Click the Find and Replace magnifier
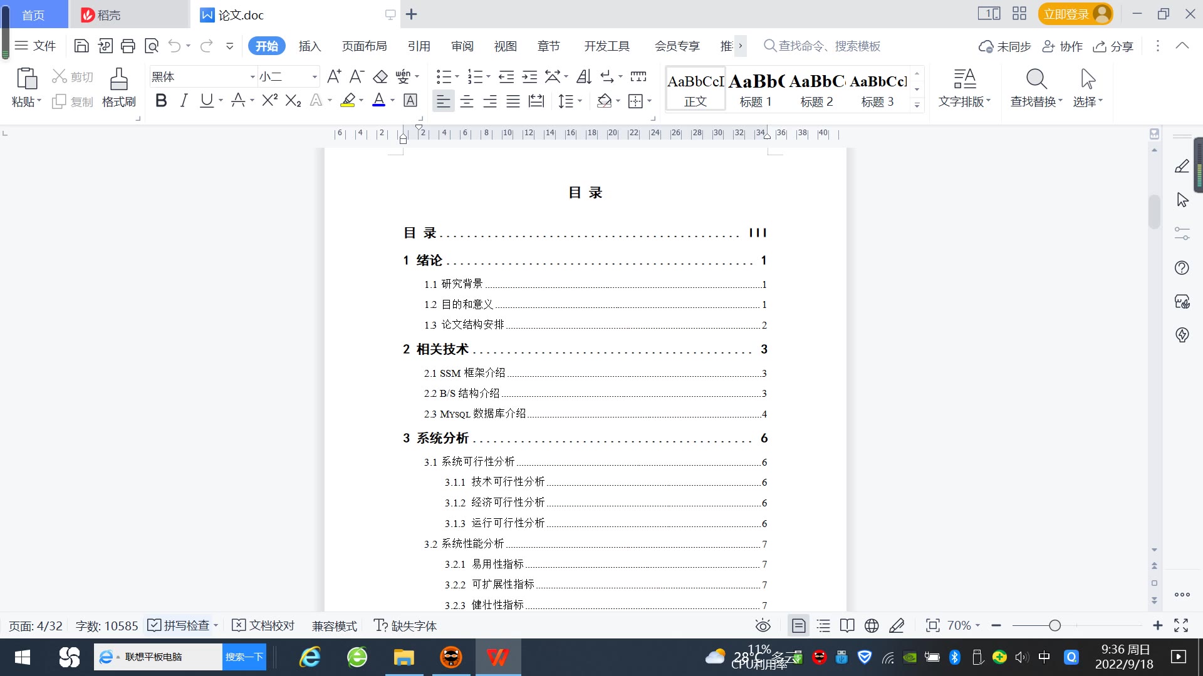This screenshot has width=1203, height=676. (x=1036, y=88)
